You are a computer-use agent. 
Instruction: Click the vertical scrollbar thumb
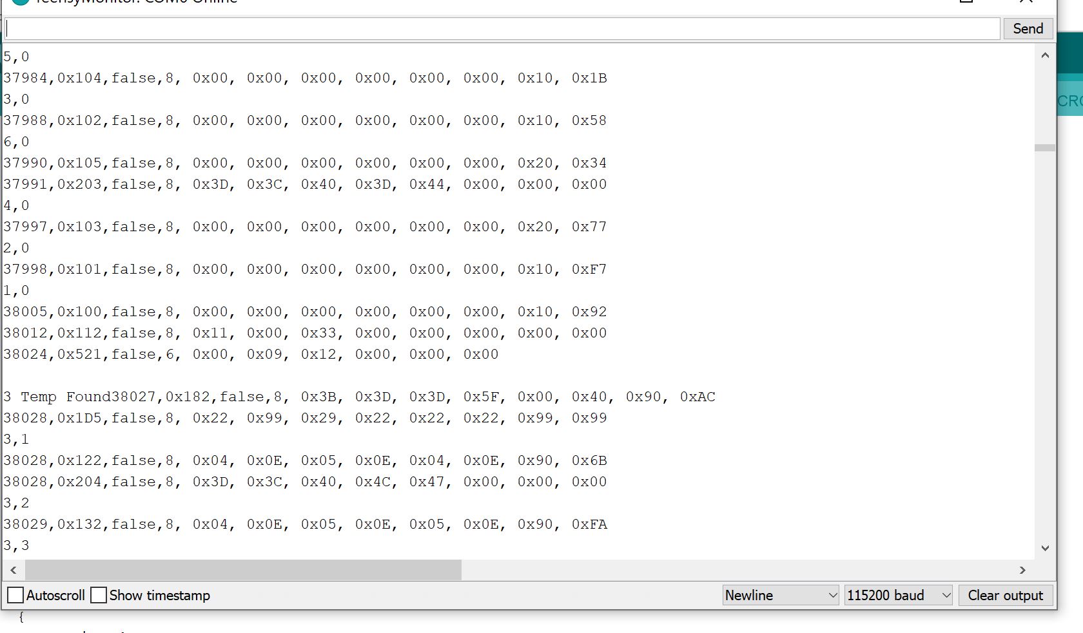(x=1045, y=147)
